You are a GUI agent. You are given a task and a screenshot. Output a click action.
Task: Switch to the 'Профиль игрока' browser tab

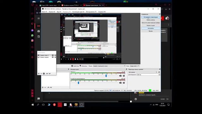[x=72, y=5]
